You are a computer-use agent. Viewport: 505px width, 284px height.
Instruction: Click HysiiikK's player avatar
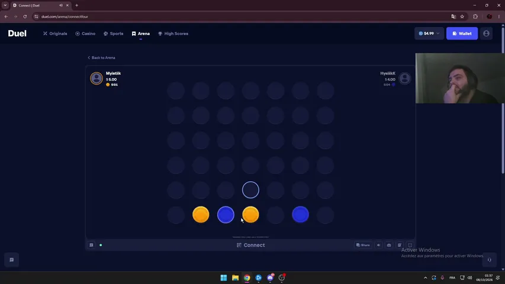pos(404,78)
